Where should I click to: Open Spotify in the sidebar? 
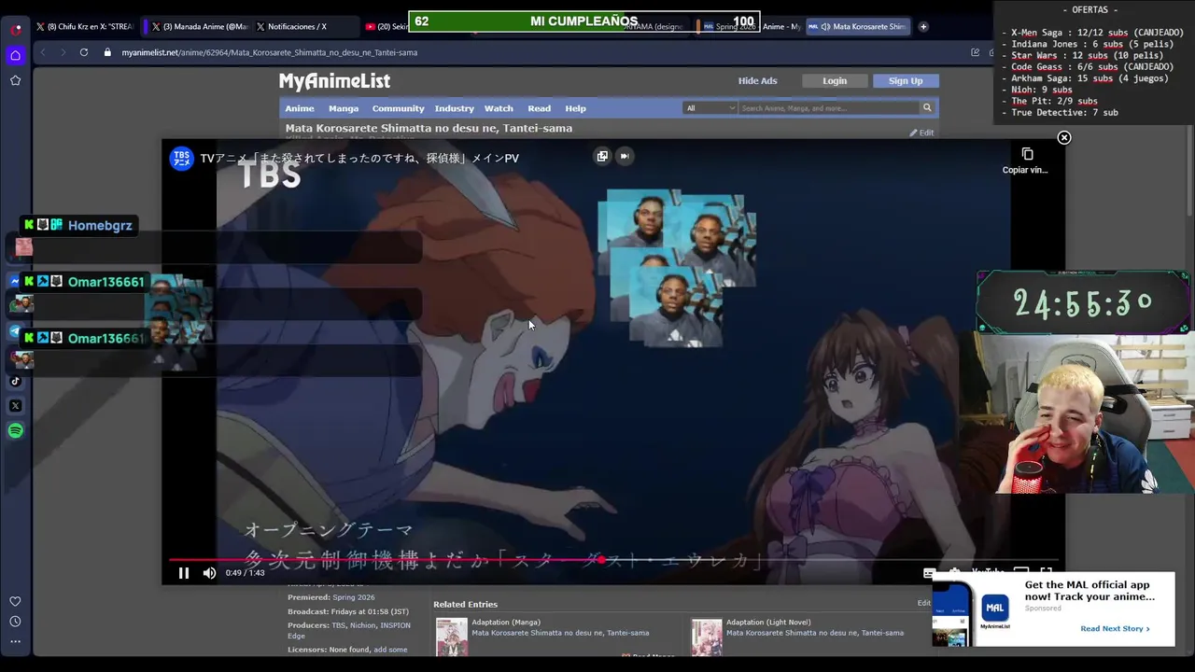pos(16,431)
